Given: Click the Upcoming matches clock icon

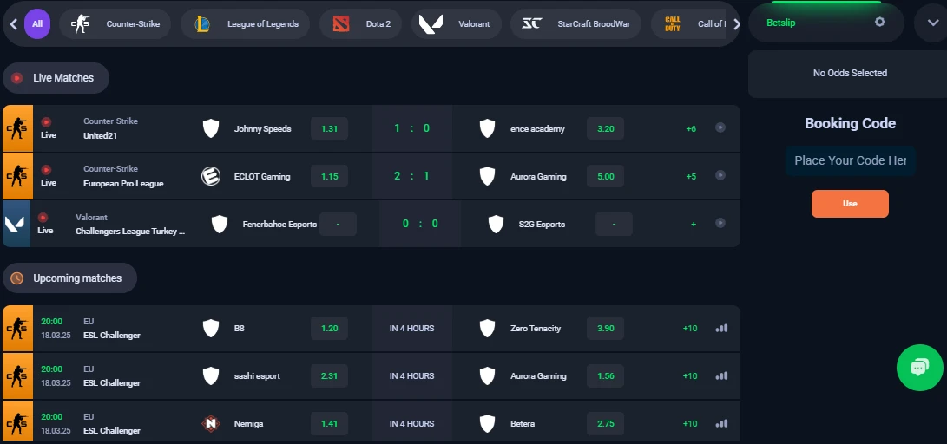Looking at the screenshot, I should [x=16, y=278].
